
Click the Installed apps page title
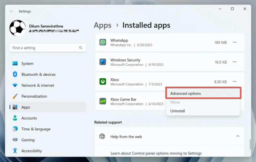pos(146,25)
